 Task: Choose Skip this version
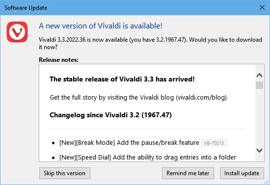(x=65, y=173)
